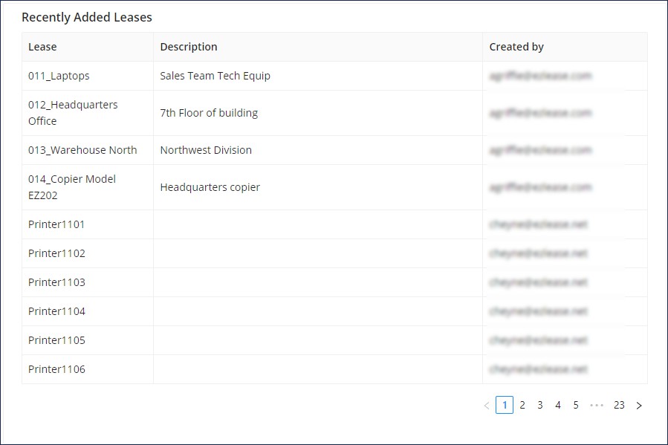The image size is (668, 445).
Task: Go to next page with right arrow
Action: click(639, 406)
